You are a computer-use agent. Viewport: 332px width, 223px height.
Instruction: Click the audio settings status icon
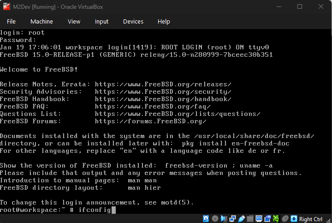coord(223,219)
